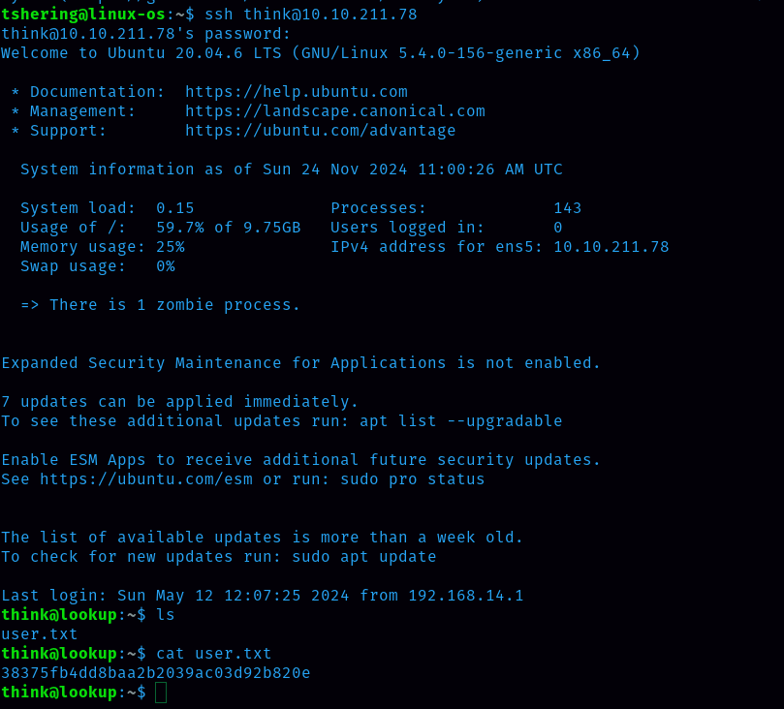
Task: Click the 'apt list --upgradable' command text
Action: 460,421
